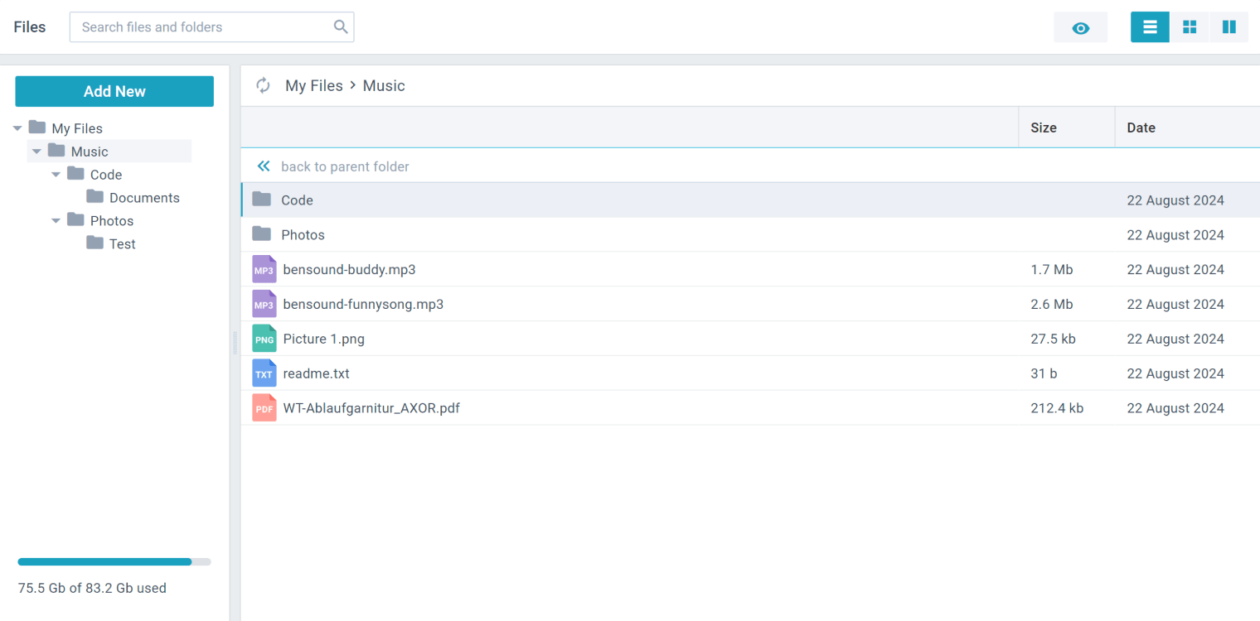Select Test label in tree
The width and height of the screenshot is (1260, 621).
point(123,244)
